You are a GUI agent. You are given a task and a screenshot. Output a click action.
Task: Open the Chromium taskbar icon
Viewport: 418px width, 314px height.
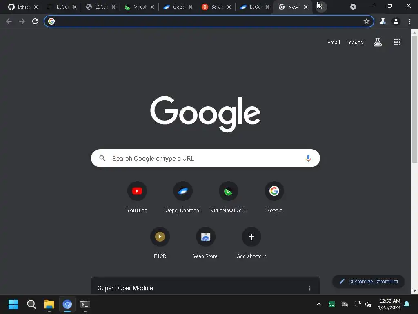pyautogui.click(x=67, y=304)
